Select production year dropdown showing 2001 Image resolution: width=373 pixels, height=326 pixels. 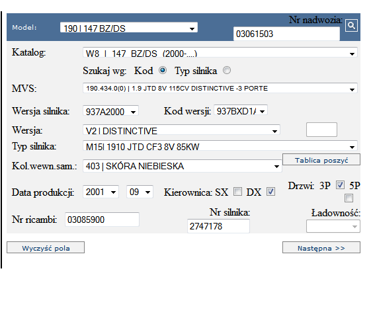(x=101, y=192)
